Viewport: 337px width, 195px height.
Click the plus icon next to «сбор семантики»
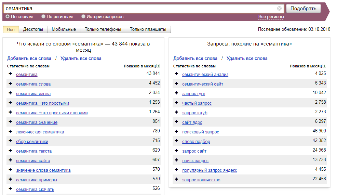[x=10, y=141]
